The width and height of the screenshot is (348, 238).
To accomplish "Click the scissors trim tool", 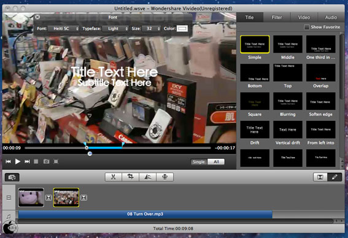I will coord(113,177).
